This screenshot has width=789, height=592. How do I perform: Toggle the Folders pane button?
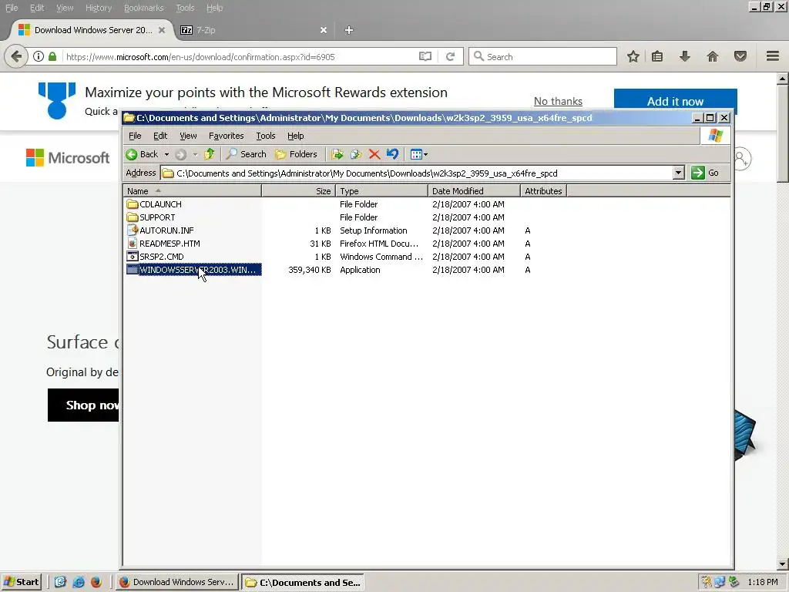[297, 154]
